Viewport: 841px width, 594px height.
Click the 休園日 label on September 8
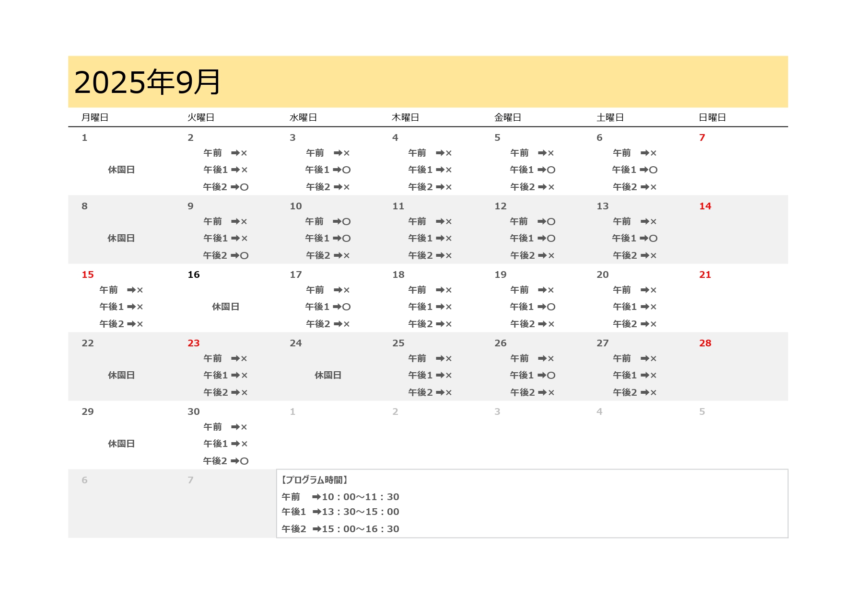pos(121,238)
